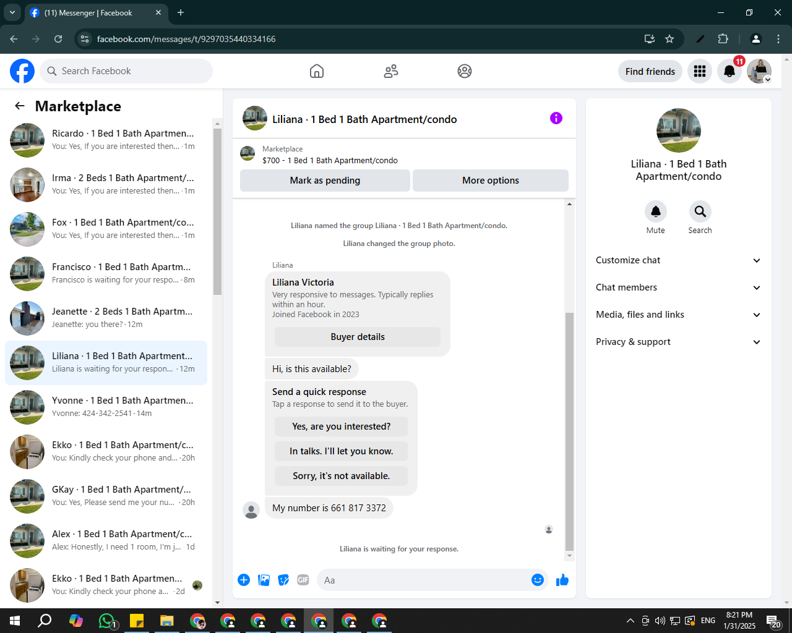
Task: Expand the Customize chat section
Action: (x=679, y=260)
